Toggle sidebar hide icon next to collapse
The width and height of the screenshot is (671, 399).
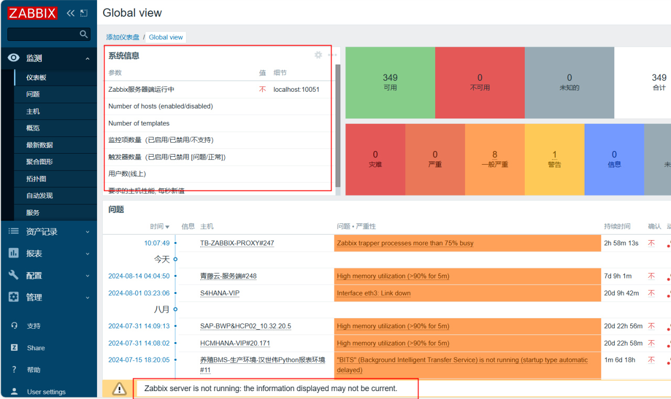pos(84,13)
